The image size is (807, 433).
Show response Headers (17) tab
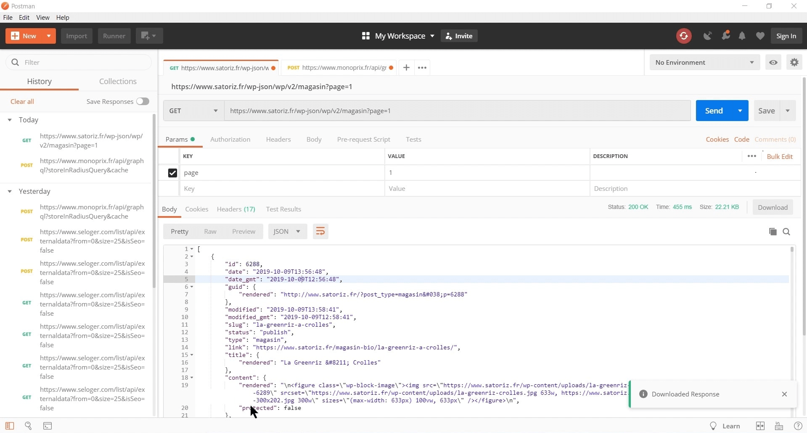(x=236, y=209)
